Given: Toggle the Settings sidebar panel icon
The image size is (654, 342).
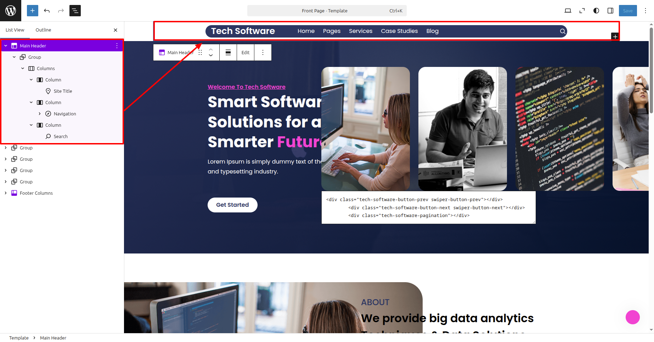Looking at the screenshot, I should pyautogui.click(x=610, y=11).
